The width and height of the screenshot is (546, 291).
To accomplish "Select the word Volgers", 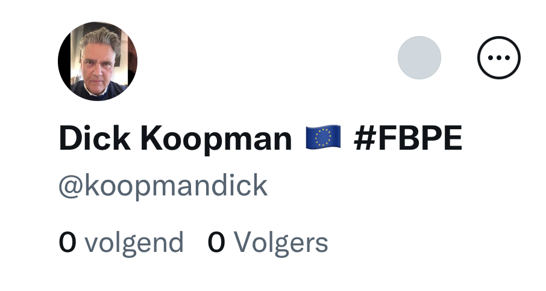I will pyautogui.click(x=281, y=243).
